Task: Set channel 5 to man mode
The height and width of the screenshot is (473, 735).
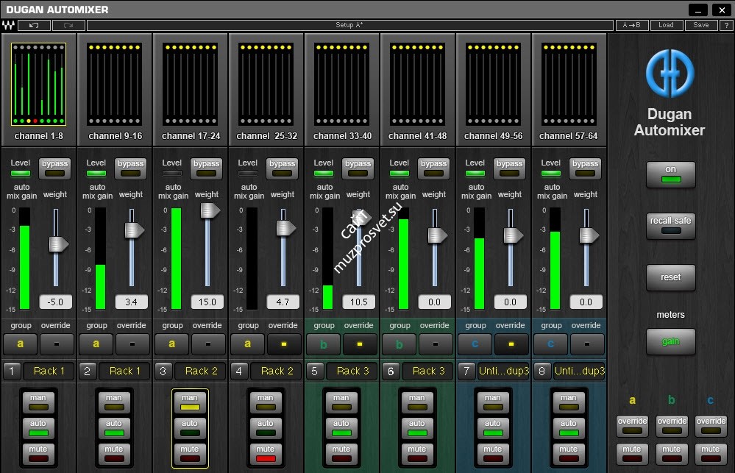Action: (x=341, y=402)
